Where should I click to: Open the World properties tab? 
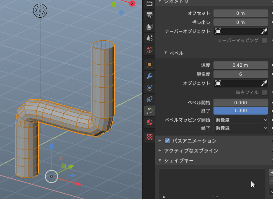click(x=150, y=50)
